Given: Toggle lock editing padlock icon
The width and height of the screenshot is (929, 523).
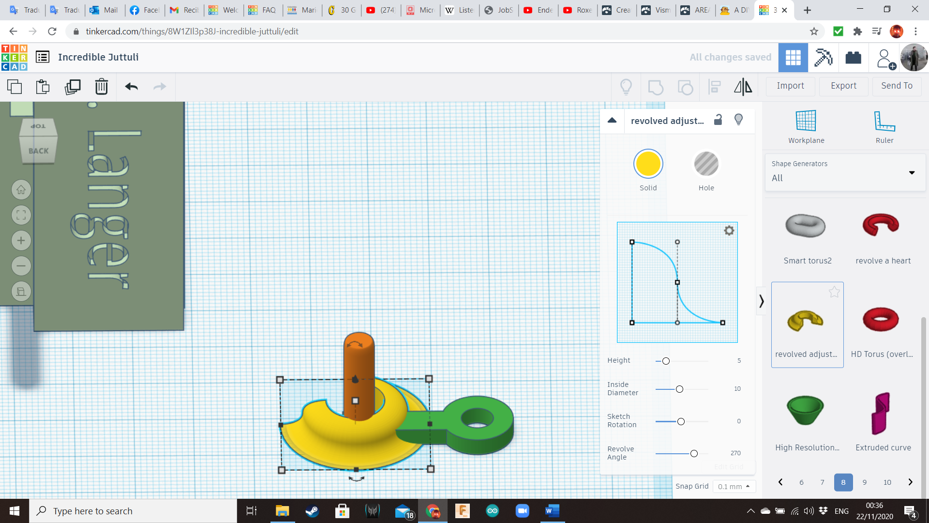Looking at the screenshot, I should click(x=718, y=120).
